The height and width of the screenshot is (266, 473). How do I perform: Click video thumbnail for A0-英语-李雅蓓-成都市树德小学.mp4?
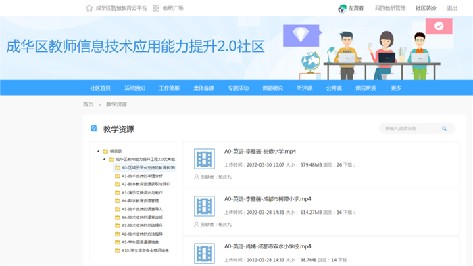[x=204, y=206]
